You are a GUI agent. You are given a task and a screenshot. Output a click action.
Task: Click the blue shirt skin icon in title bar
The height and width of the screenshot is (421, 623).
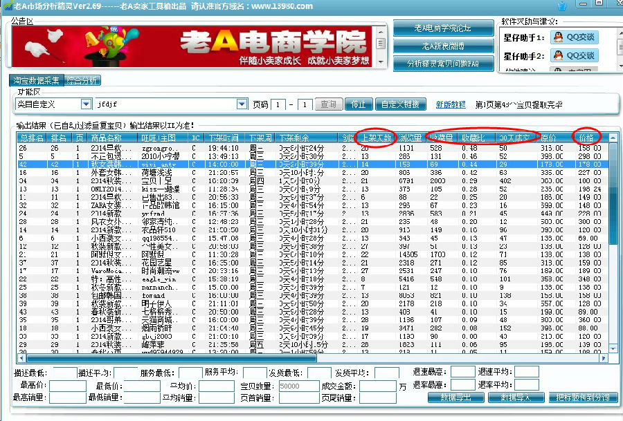point(562,6)
